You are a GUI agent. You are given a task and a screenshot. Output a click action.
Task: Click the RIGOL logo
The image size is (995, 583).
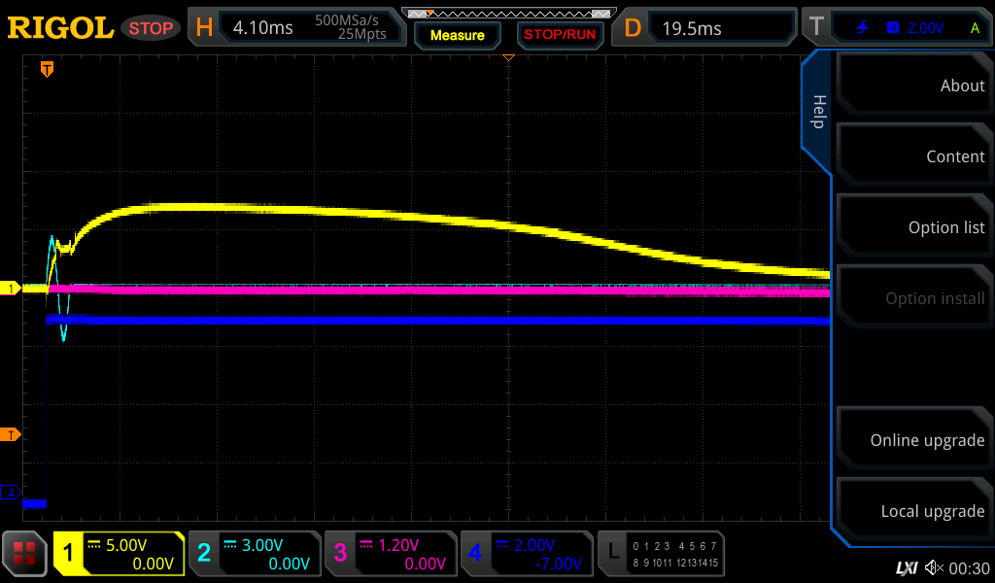tap(60, 28)
